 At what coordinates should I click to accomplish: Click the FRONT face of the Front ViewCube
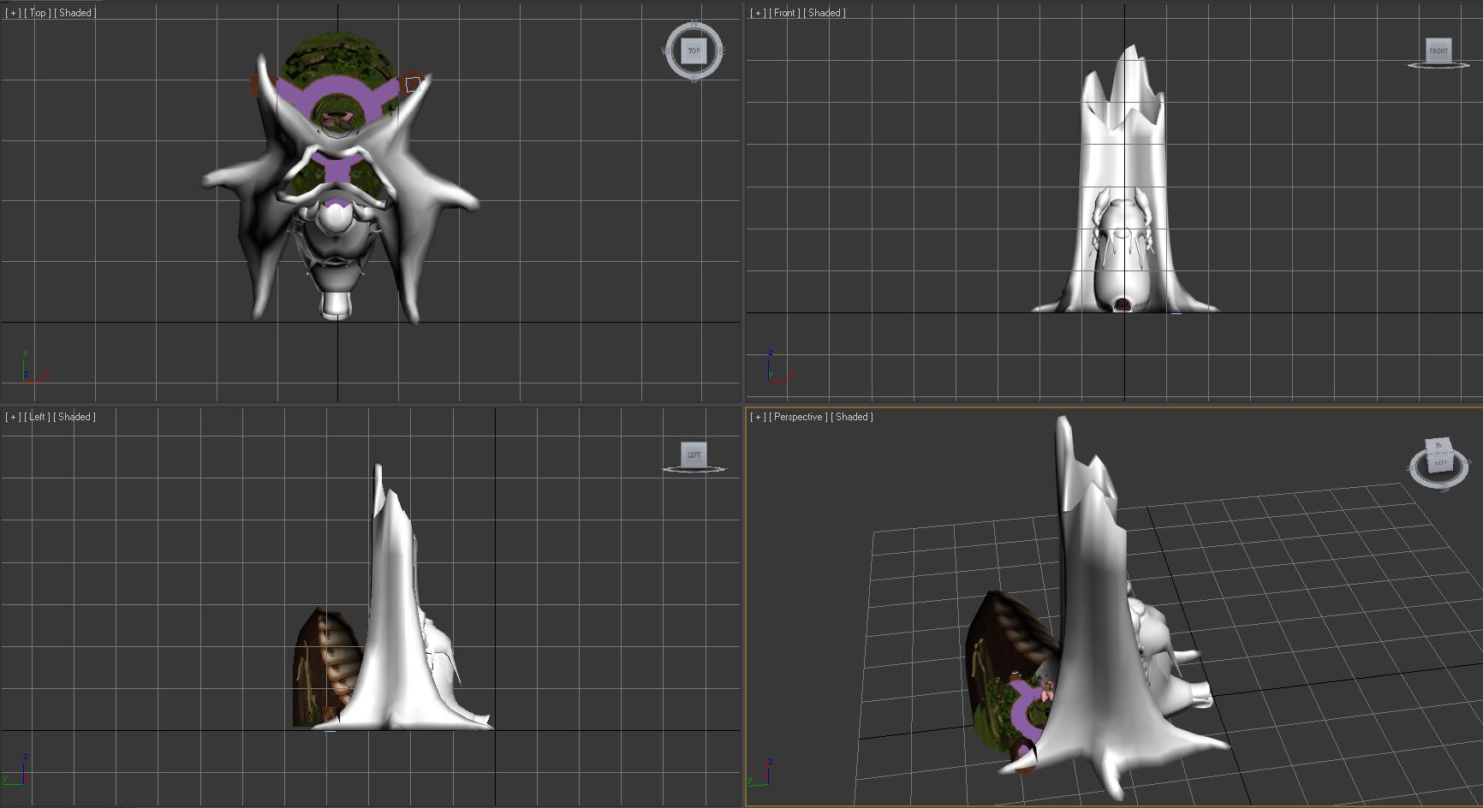coord(1438,50)
